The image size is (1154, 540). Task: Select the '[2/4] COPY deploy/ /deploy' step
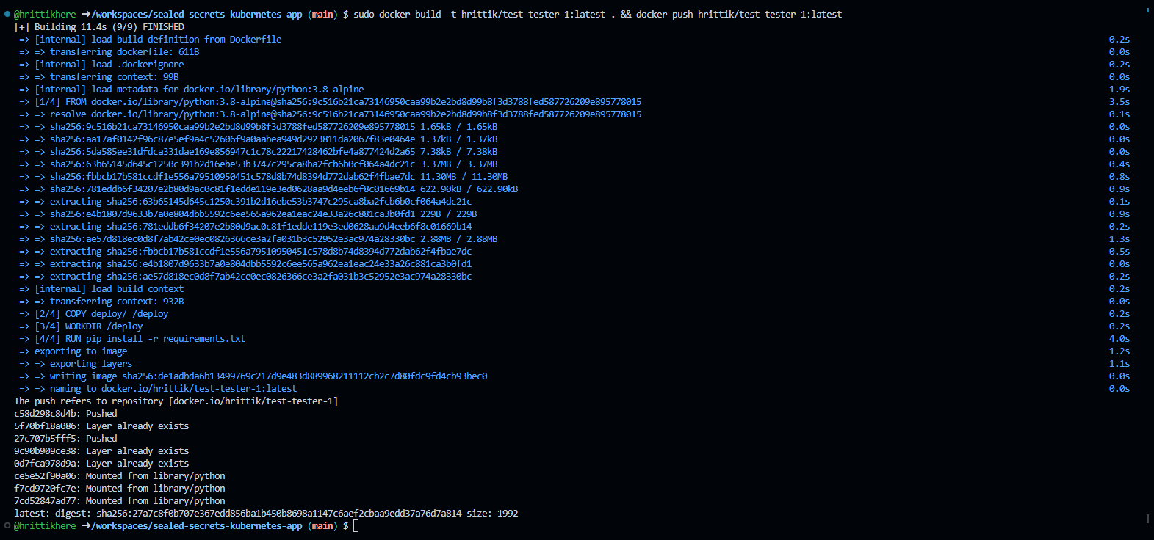tap(101, 313)
